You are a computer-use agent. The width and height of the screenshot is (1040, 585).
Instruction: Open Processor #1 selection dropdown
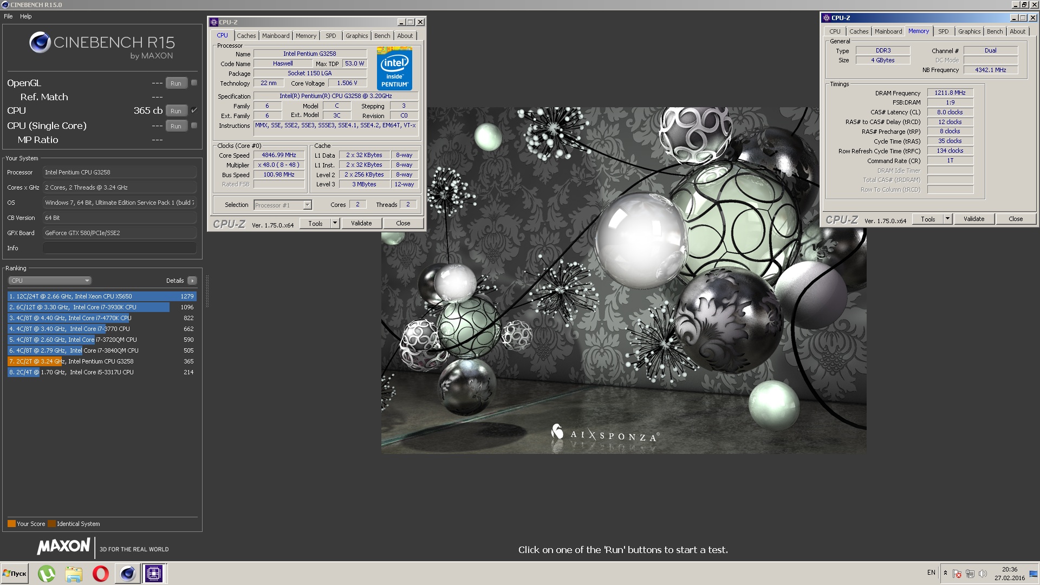coord(283,205)
